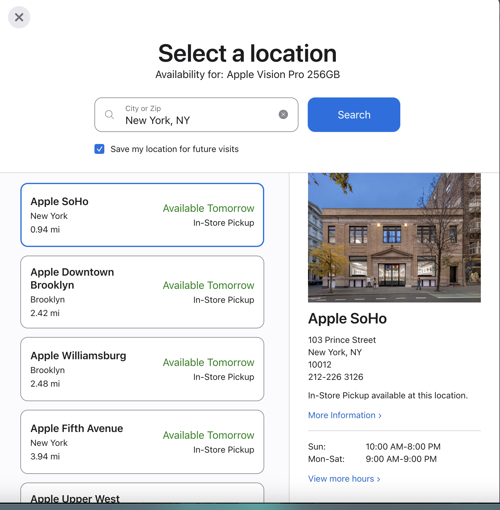This screenshot has height=510, width=500.
Task: Click the View more hours link
Action: (x=344, y=479)
